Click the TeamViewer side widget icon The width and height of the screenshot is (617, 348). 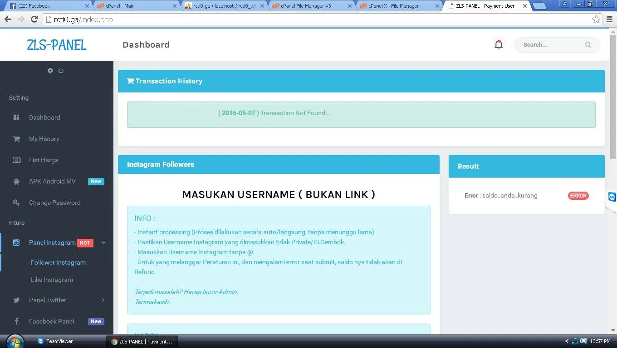612,197
